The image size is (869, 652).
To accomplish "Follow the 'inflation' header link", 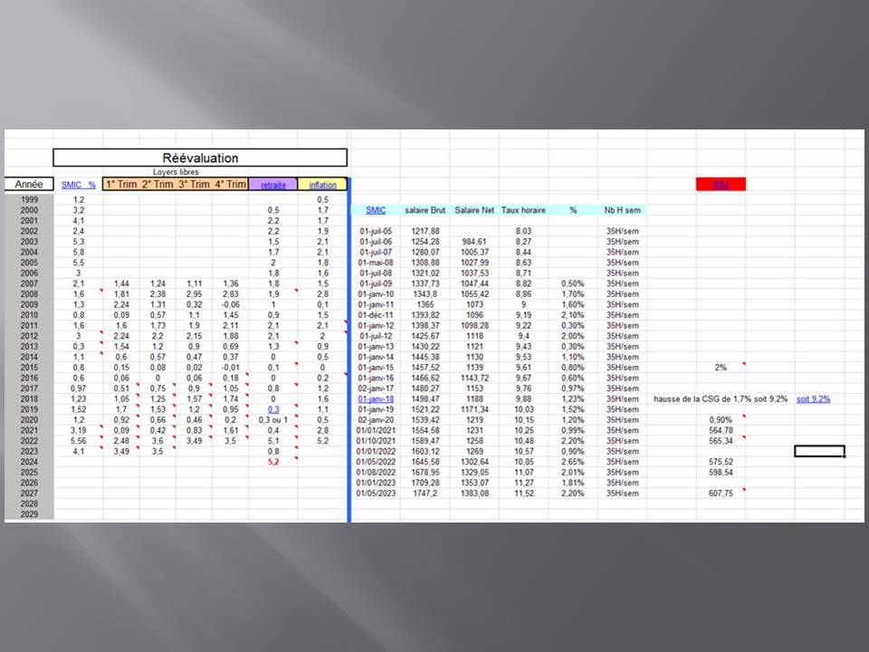I will (x=322, y=185).
